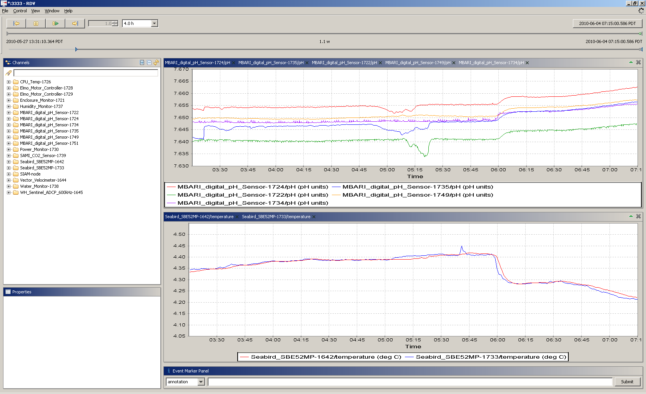The width and height of the screenshot is (646, 394).
Task: Open the time scale 4.0 h dropdown
Action: pos(155,23)
